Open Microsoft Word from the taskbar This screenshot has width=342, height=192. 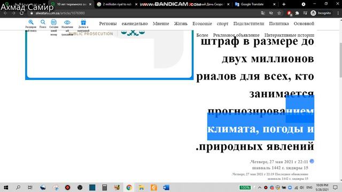[166, 187]
